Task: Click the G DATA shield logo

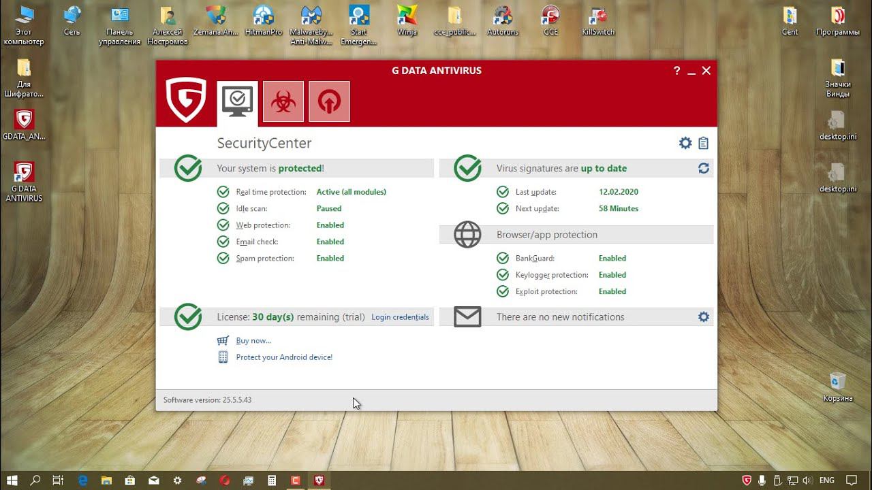Action: pyautogui.click(x=186, y=100)
